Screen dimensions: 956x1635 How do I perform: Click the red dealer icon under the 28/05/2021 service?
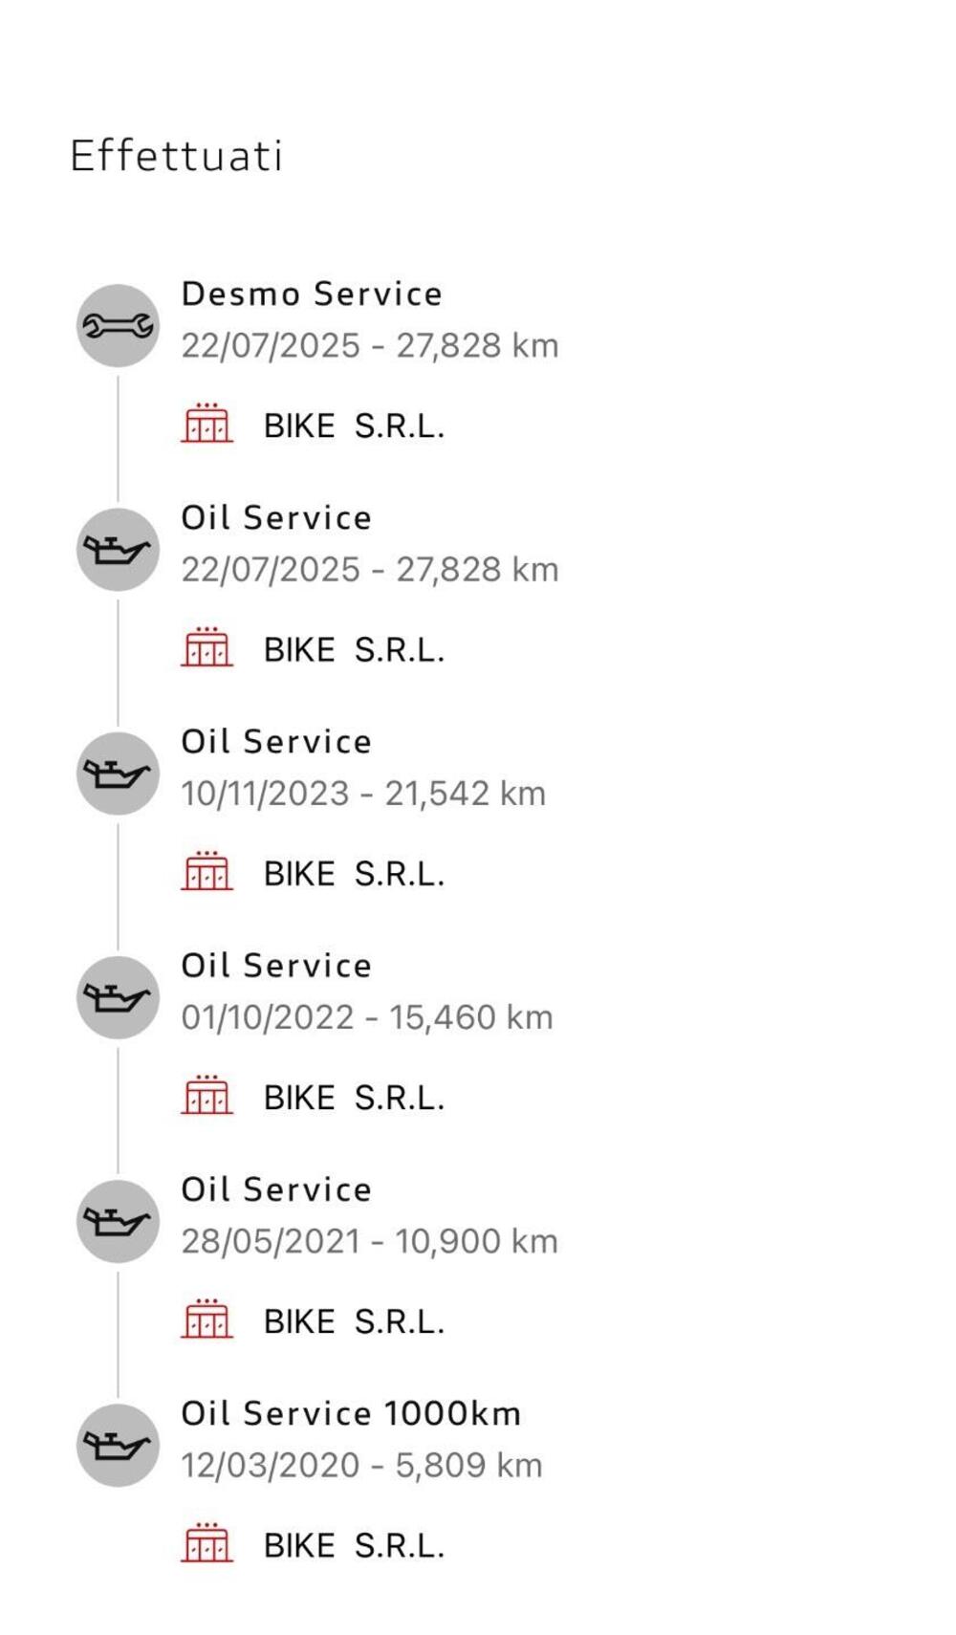coord(206,1319)
